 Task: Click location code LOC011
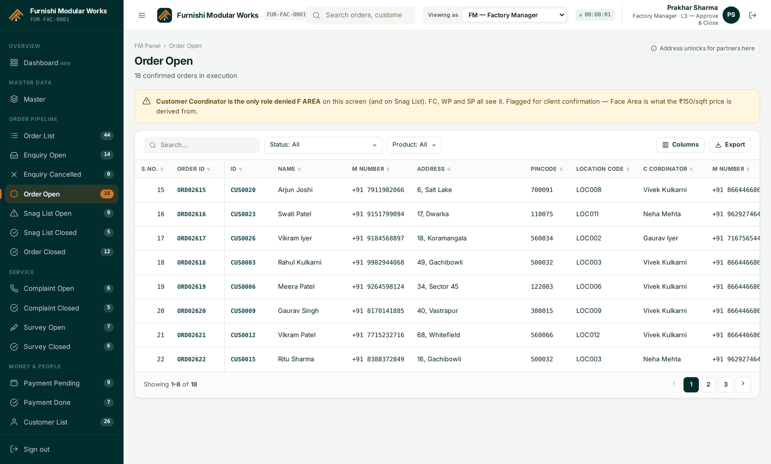(x=587, y=214)
